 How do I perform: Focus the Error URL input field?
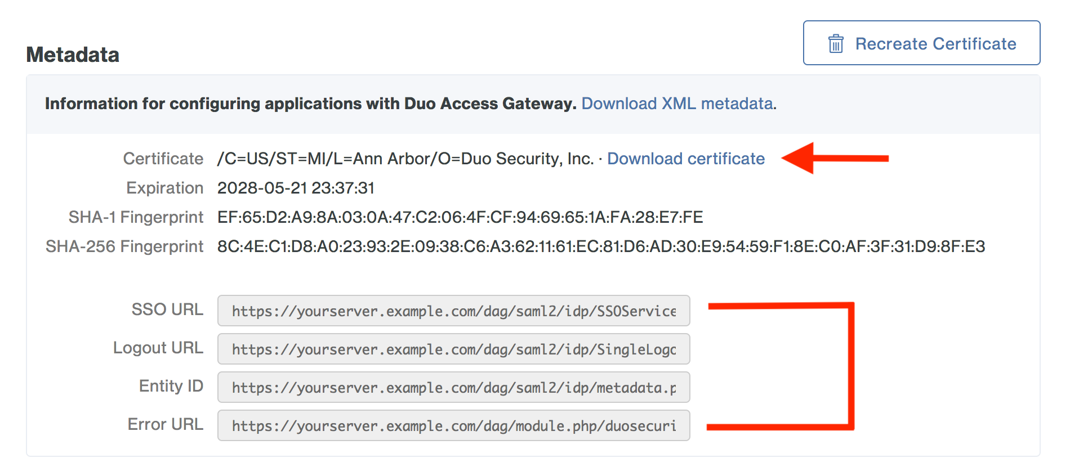453,425
